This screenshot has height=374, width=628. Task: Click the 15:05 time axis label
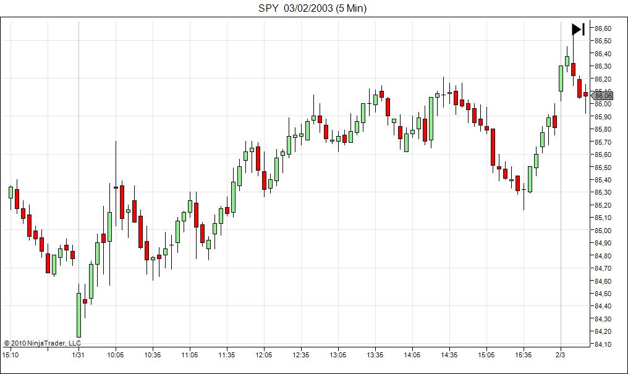(486, 355)
